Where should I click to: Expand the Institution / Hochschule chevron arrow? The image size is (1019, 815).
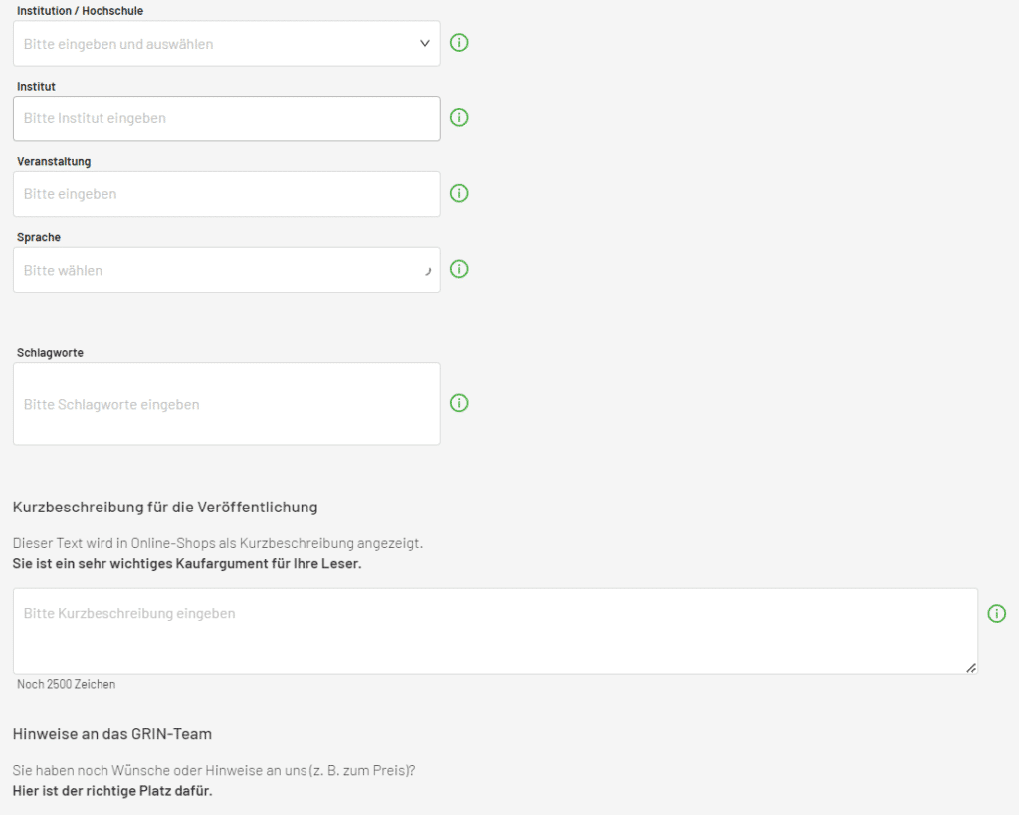pyautogui.click(x=425, y=44)
